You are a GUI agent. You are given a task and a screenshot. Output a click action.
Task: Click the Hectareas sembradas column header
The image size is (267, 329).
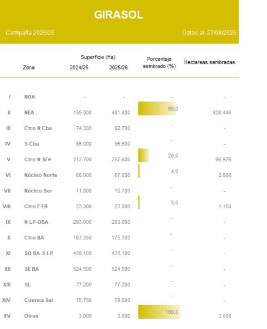click(210, 62)
